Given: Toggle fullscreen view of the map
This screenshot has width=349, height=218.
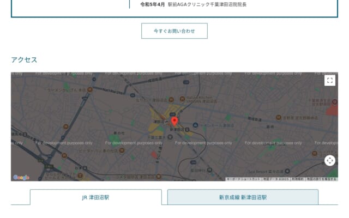Looking at the screenshot, I should [329, 81].
